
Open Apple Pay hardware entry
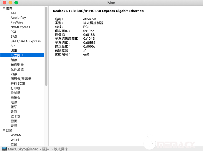pyautogui.click(x=18, y=18)
